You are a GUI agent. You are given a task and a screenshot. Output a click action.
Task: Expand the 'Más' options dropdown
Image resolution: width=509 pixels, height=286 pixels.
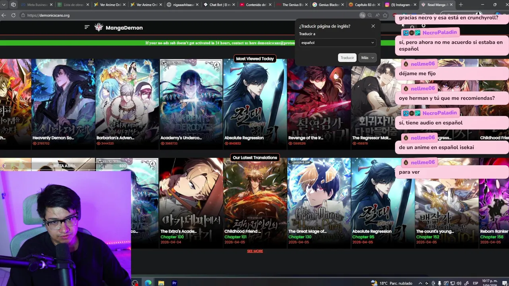coord(367,58)
